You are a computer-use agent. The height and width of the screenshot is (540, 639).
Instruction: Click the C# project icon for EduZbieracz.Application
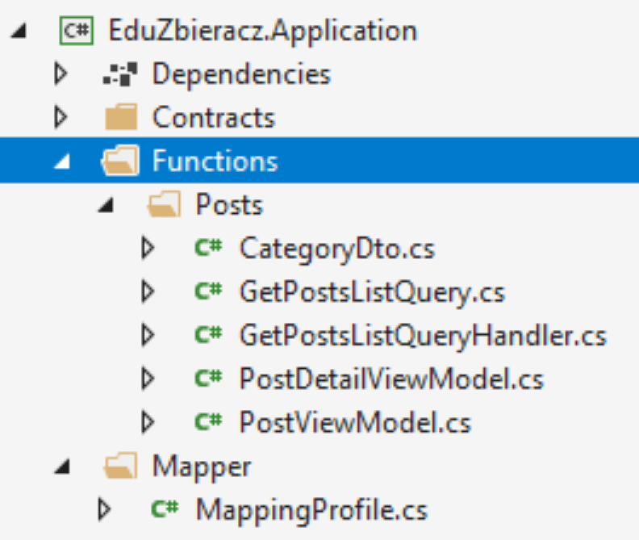[x=76, y=31]
